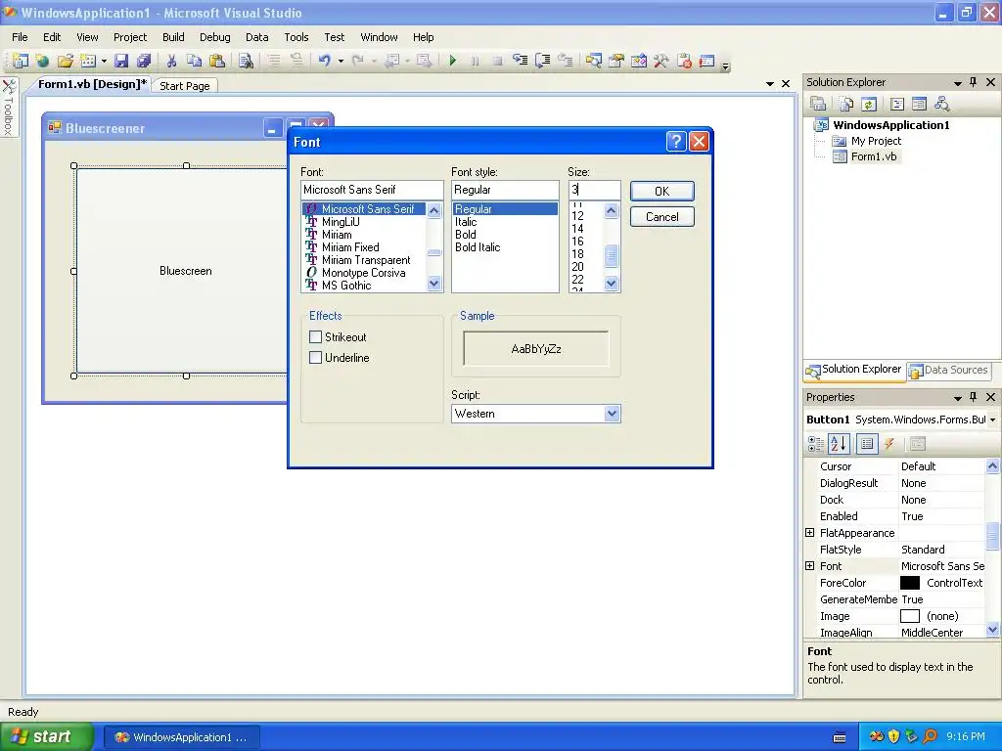Screen dimensions: 1002x751
Task: Open the Add New Item dropdown arrow
Action: tap(104, 61)
